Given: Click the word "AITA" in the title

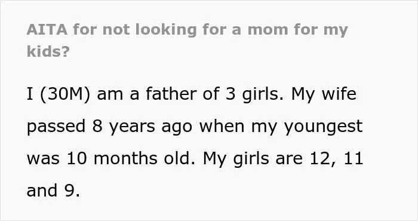Looking at the screenshot, I should [47, 29].
